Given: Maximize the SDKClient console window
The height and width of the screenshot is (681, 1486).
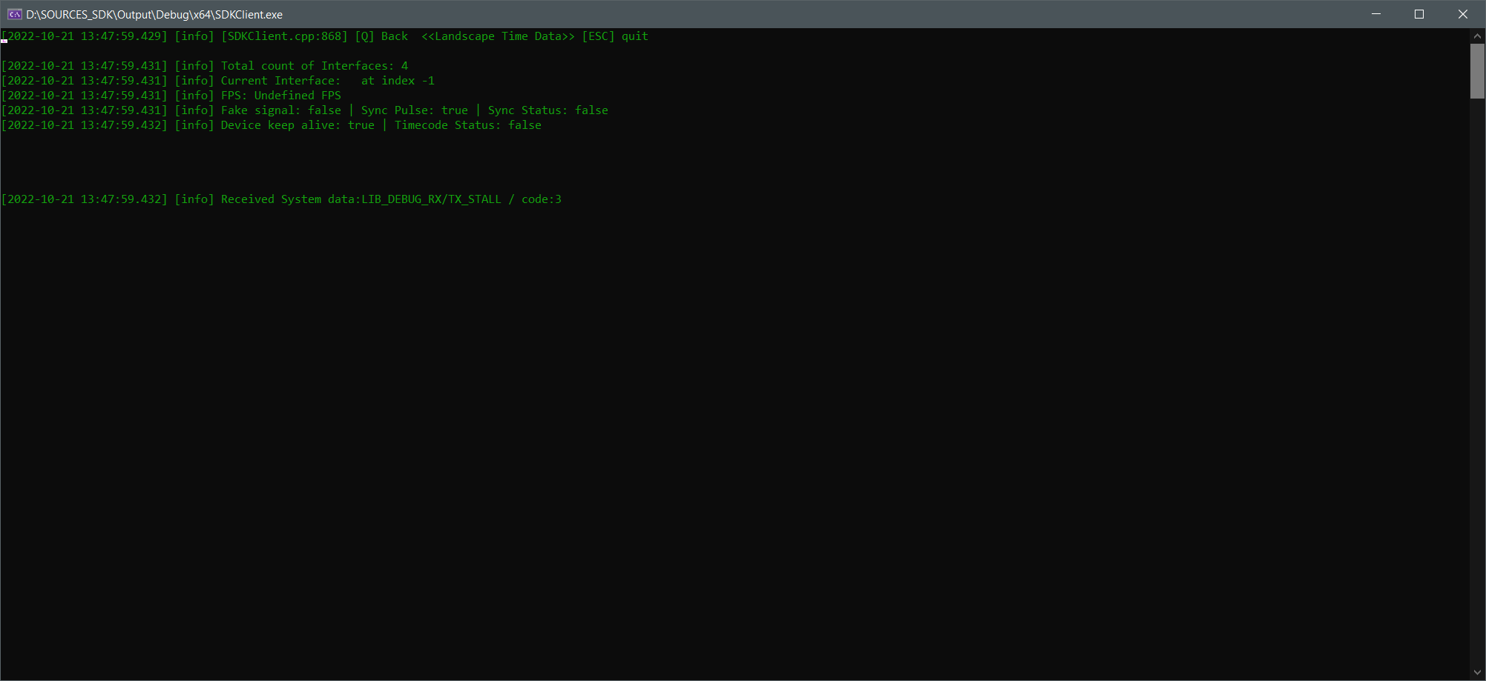Looking at the screenshot, I should [x=1419, y=14].
